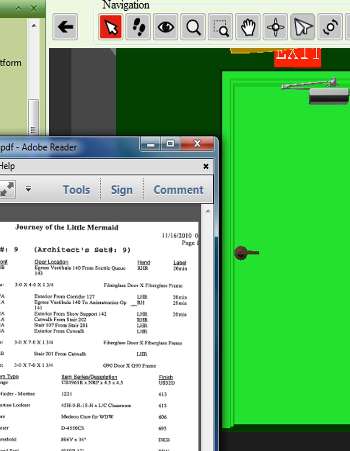Maximize the Adobe Reader window
This screenshot has width=350, height=451.
(170, 144)
